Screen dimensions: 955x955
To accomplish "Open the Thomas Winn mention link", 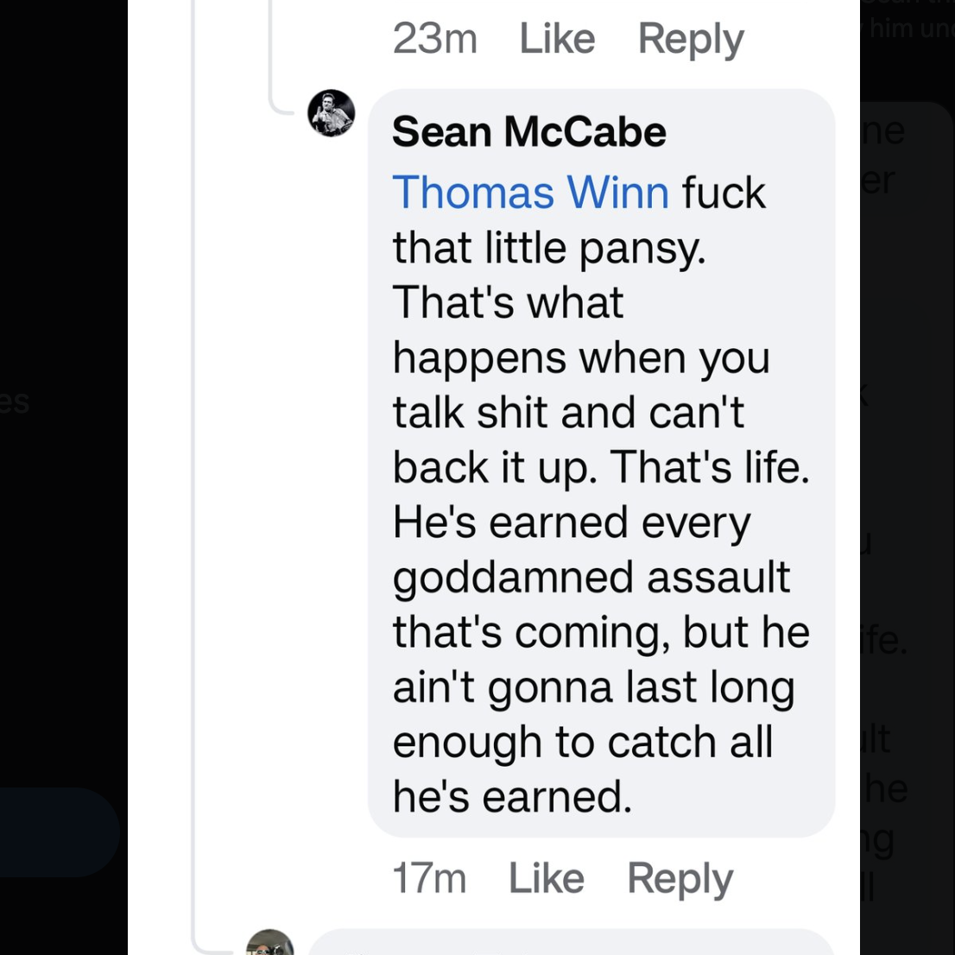I will tap(530, 192).
